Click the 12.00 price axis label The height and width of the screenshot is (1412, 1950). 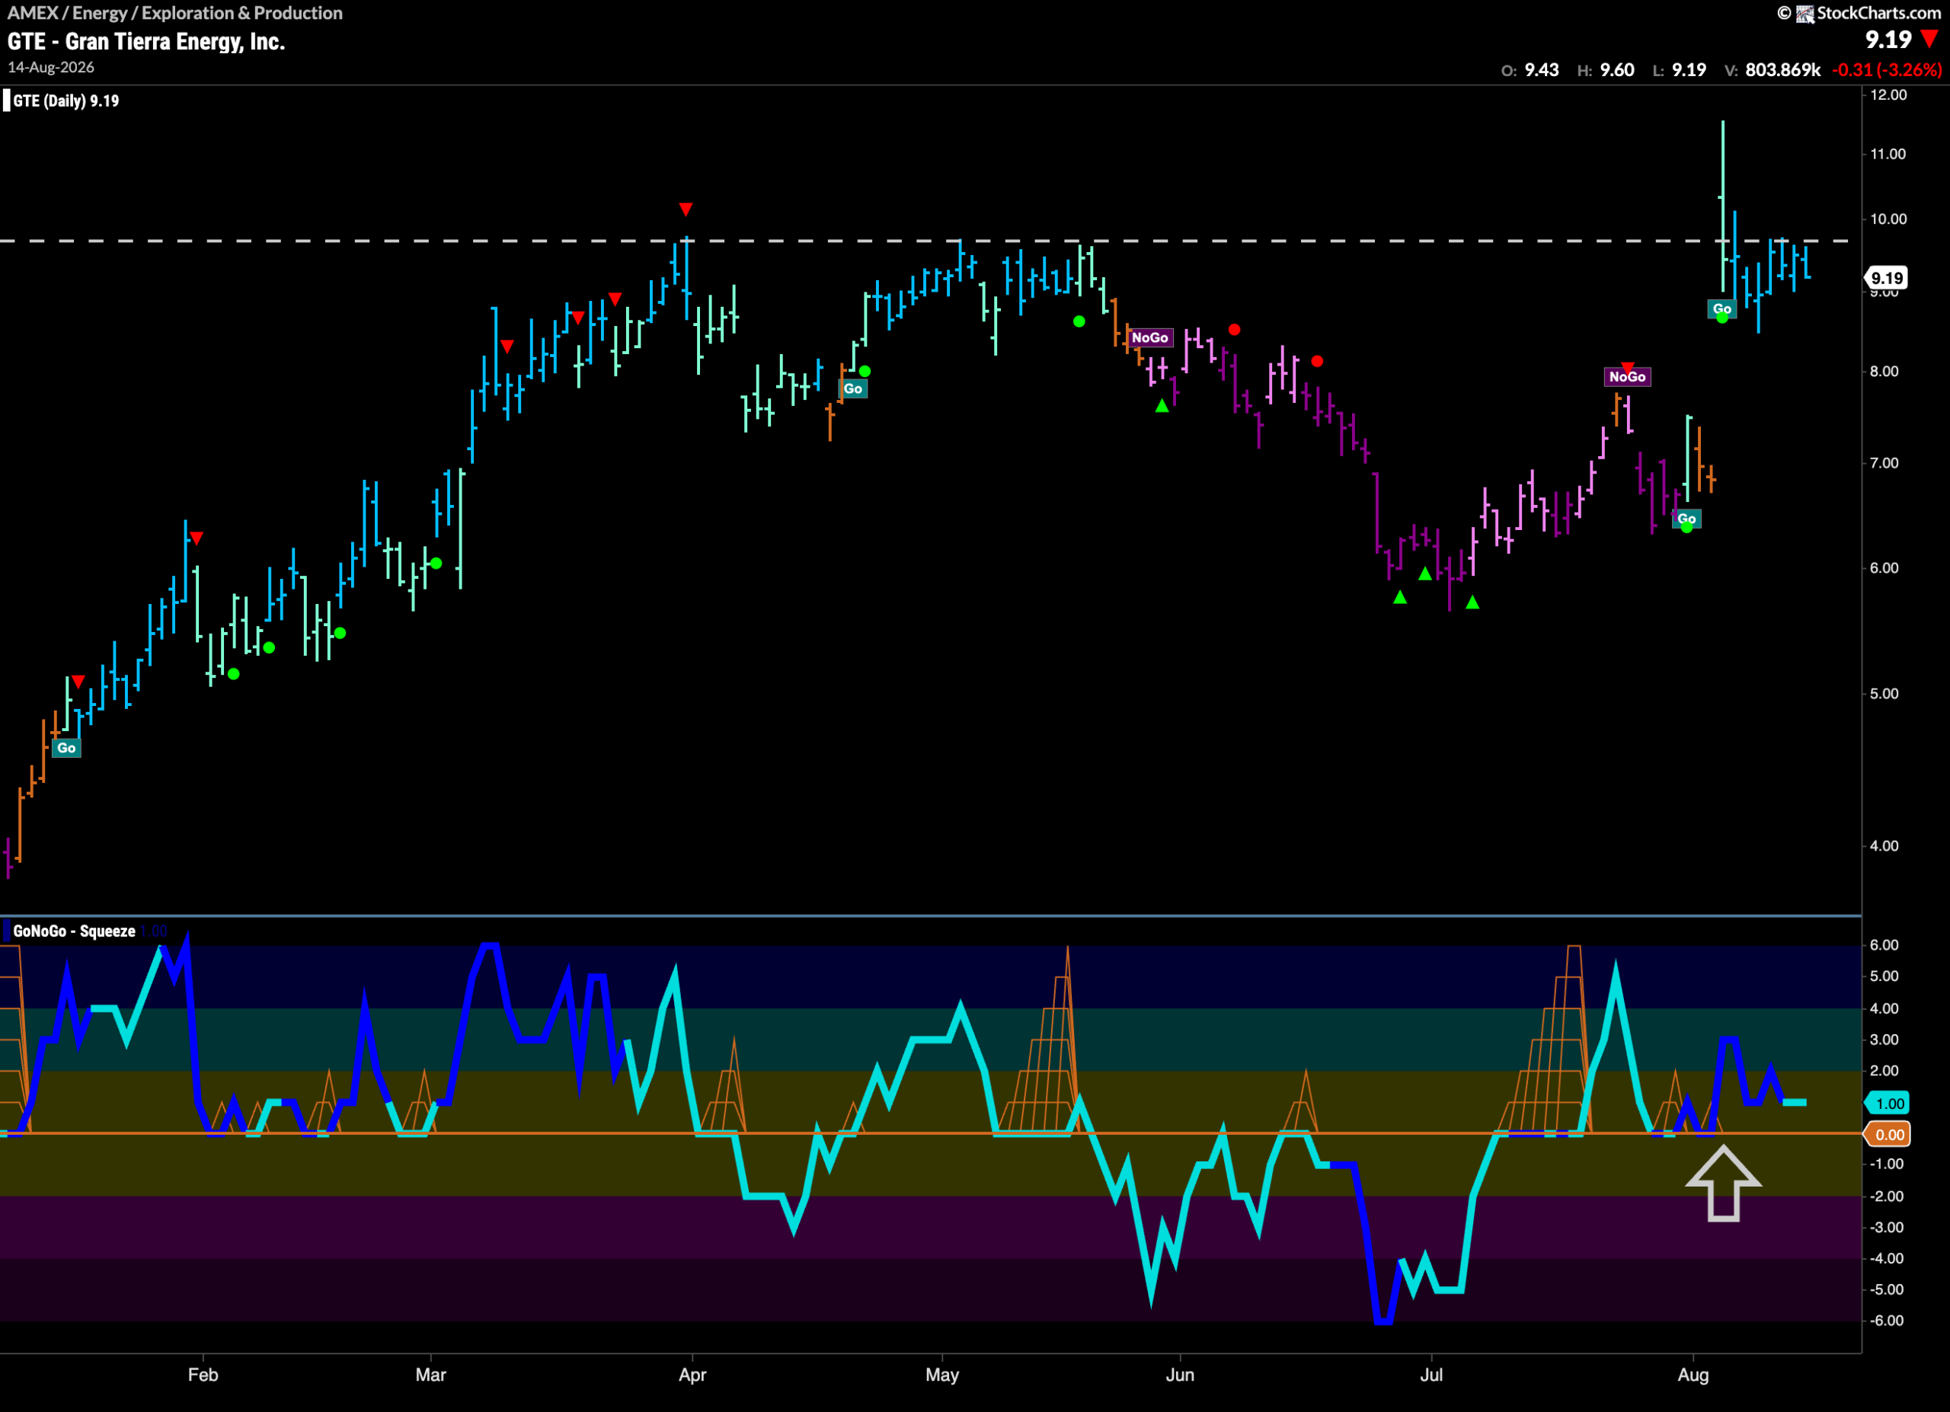point(1888,94)
